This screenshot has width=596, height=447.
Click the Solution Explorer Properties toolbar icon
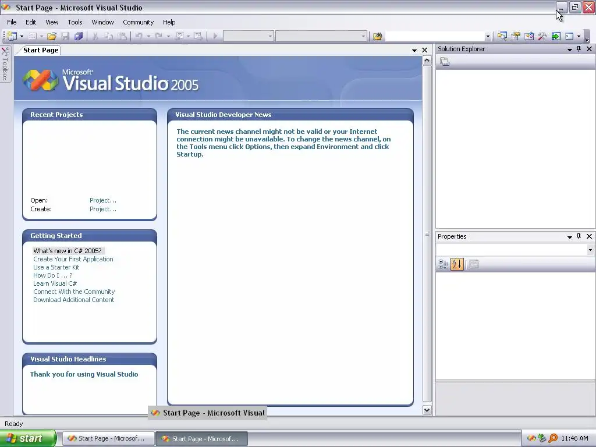pos(444,61)
